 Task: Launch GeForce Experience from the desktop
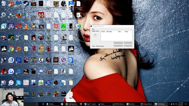pos(11,37)
